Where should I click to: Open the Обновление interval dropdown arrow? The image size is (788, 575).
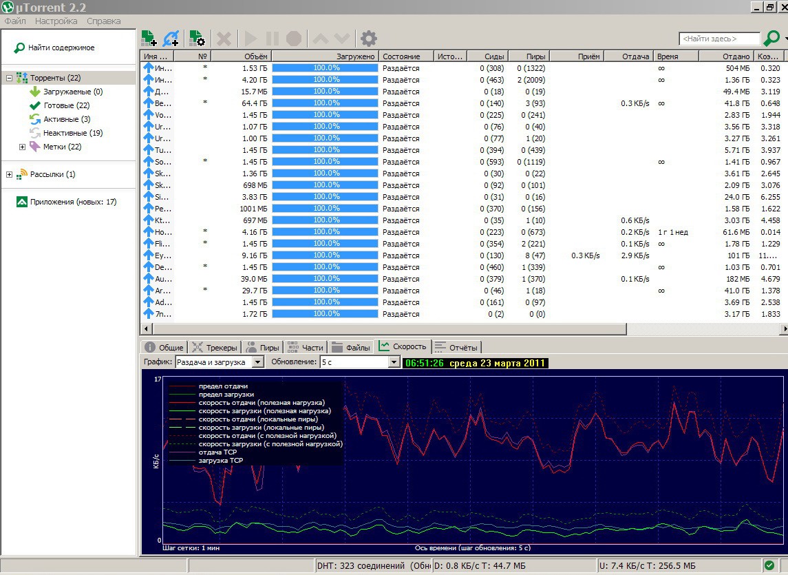(394, 362)
